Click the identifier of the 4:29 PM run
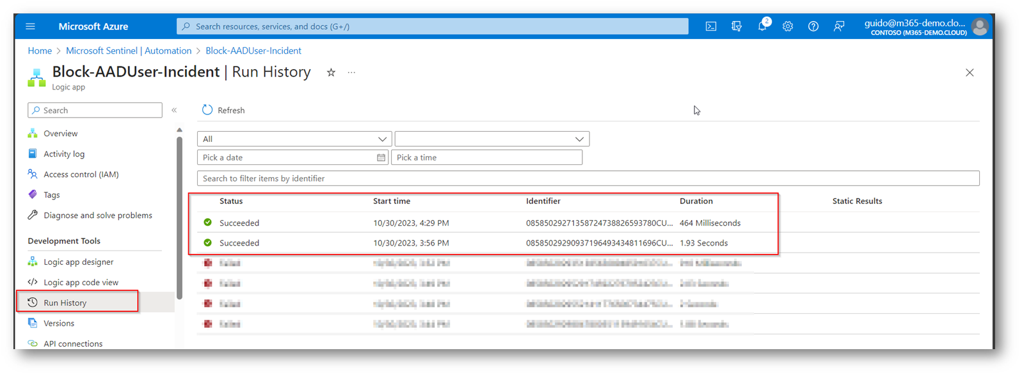The width and height of the screenshot is (1022, 376). point(600,223)
